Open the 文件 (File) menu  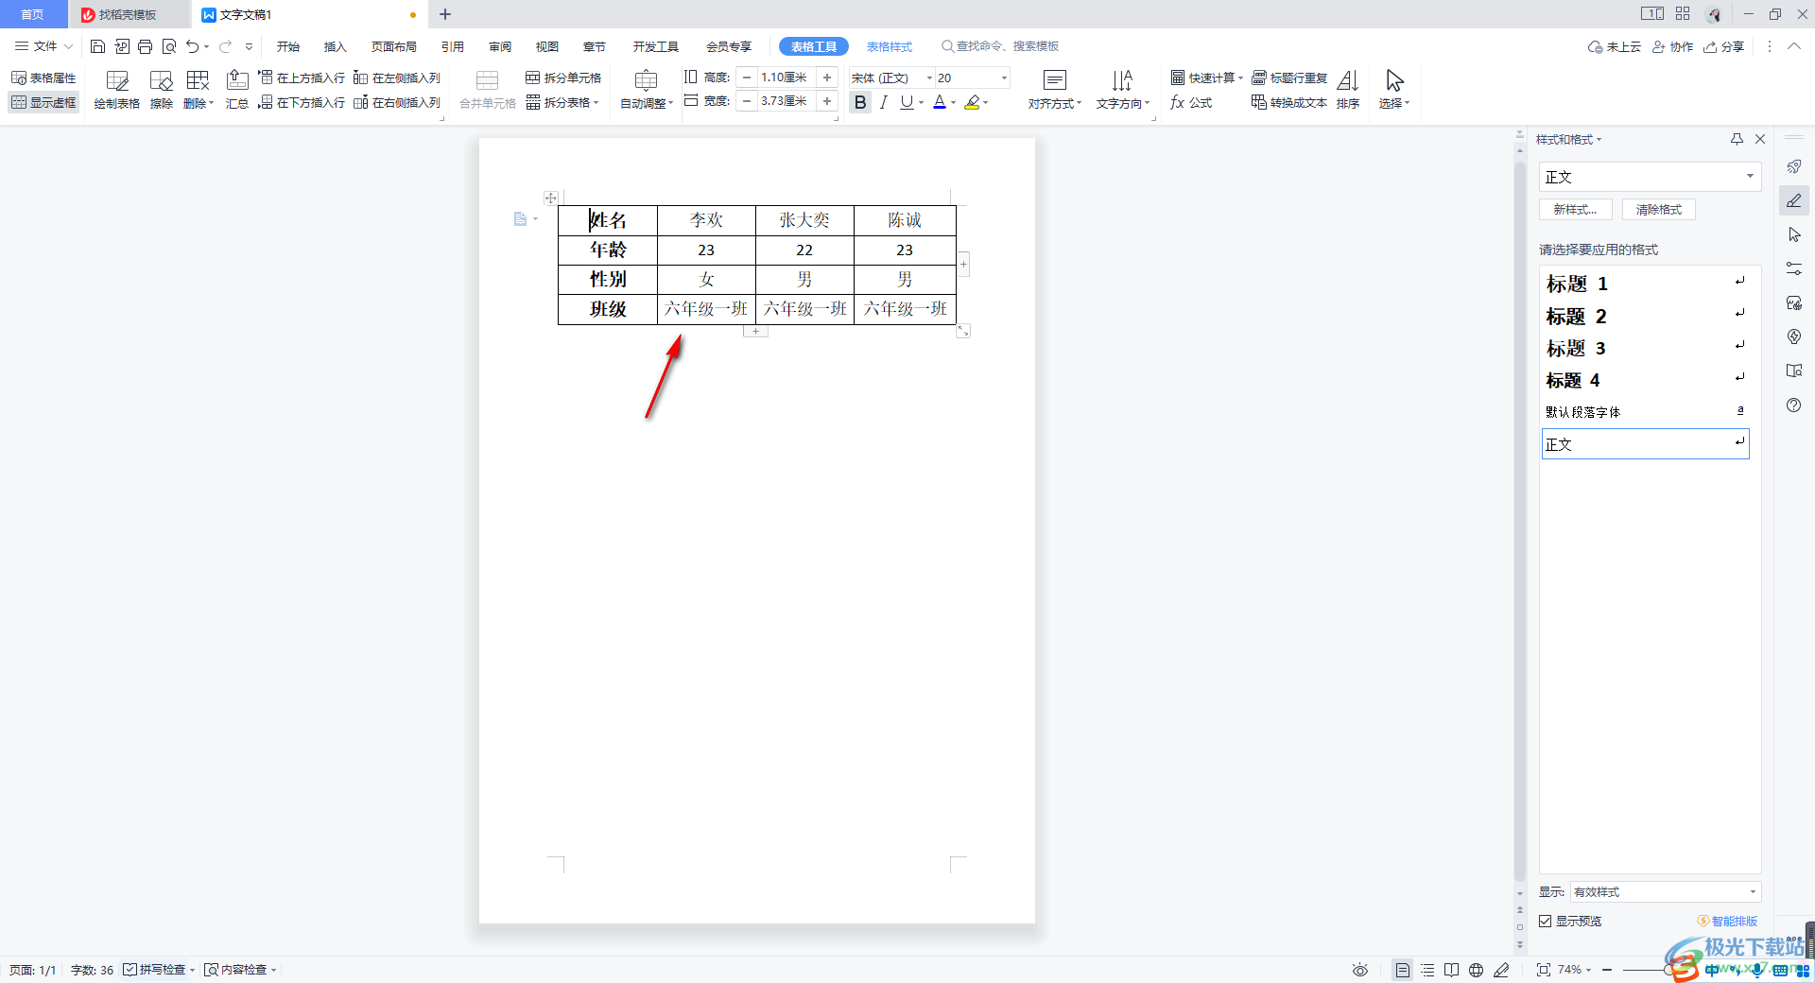pos(43,46)
